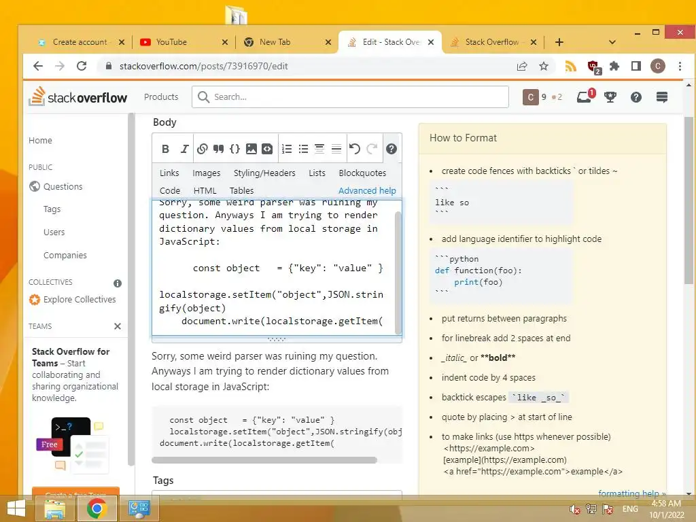Open the Advanced help link
The image size is (696, 522).
[x=367, y=190]
